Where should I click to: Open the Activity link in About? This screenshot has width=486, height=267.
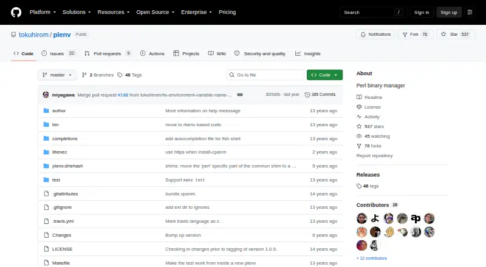[x=368, y=117]
